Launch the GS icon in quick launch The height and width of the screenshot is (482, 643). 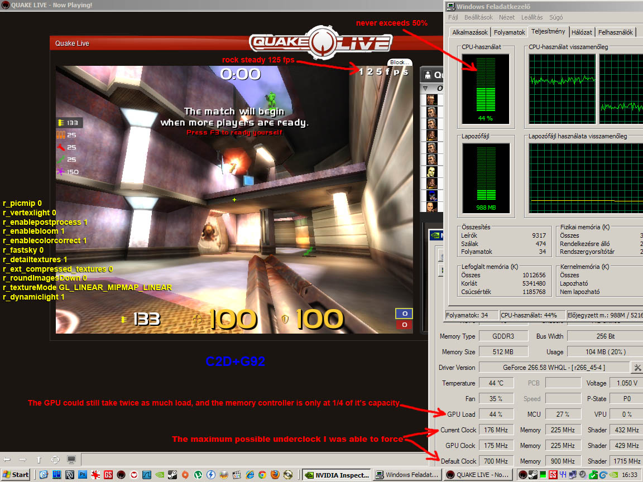[108, 475]
